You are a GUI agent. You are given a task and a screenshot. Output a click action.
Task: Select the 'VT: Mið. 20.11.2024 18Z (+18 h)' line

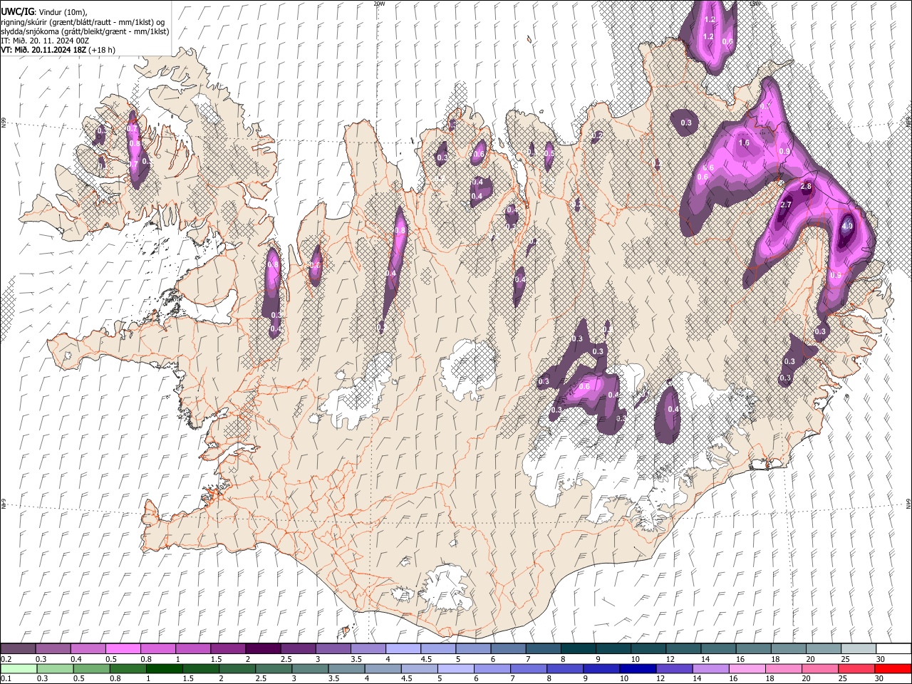pyautogui.click(x=58, y=50)
